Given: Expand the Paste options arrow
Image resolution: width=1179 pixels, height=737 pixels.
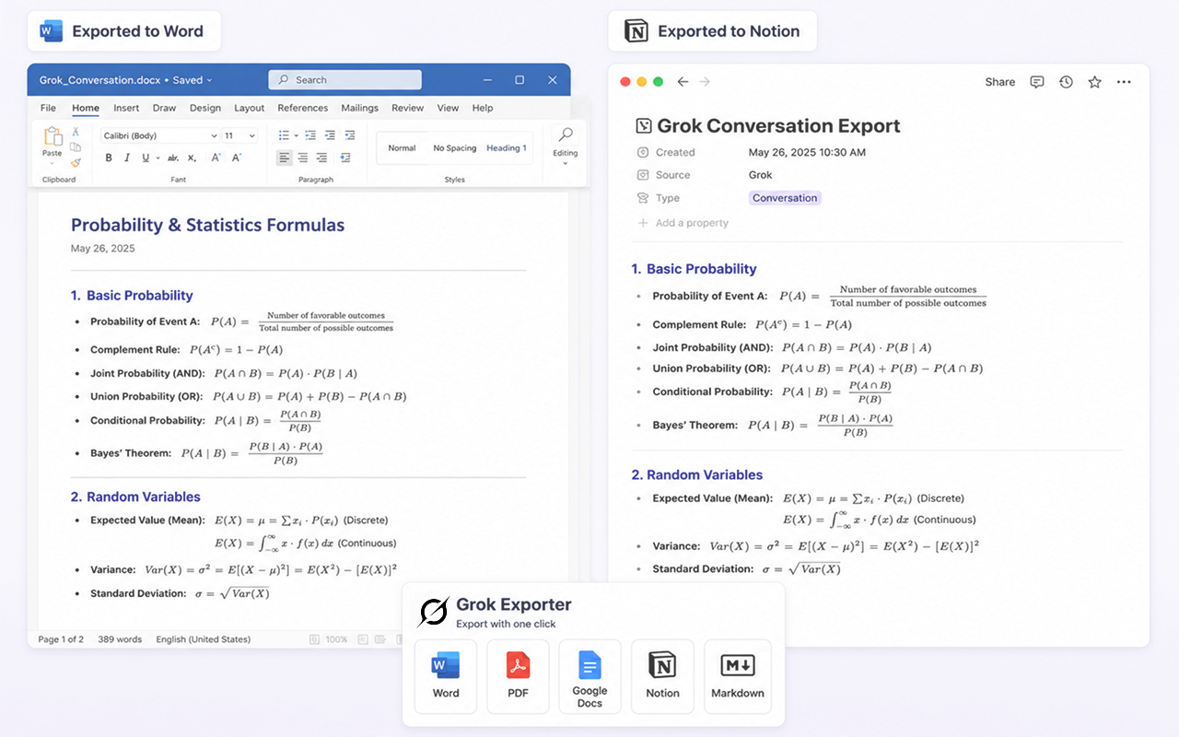Looking at the screenshot, I should [52, 164].
